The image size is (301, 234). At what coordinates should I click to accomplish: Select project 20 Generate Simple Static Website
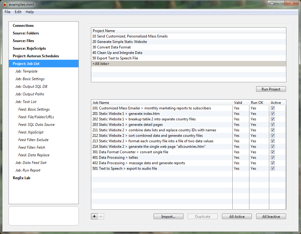click(120, 42)
